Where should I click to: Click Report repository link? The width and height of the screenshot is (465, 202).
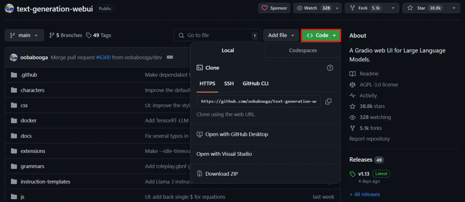(x=370, y=139)
